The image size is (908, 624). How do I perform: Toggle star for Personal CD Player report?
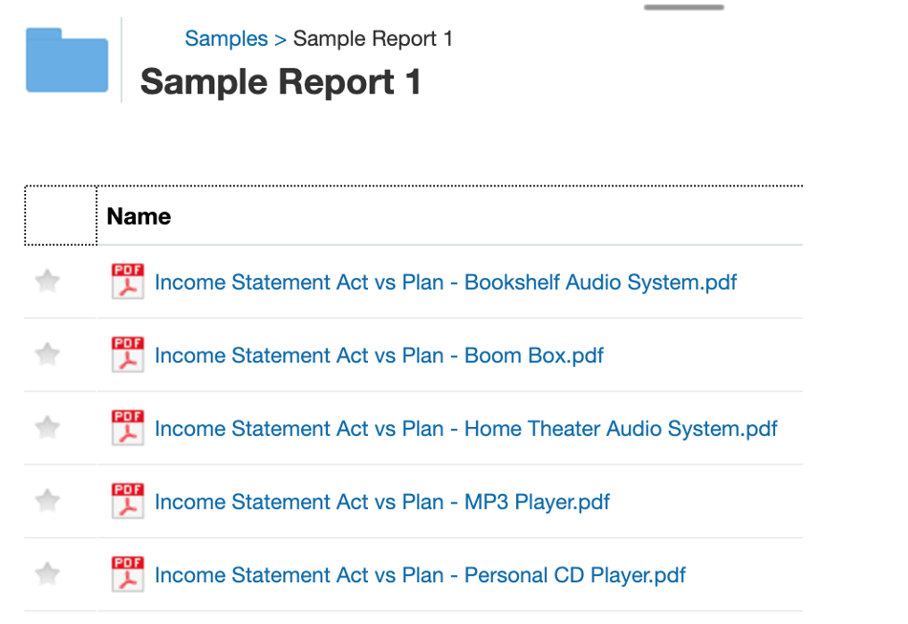tap(47, 574)
